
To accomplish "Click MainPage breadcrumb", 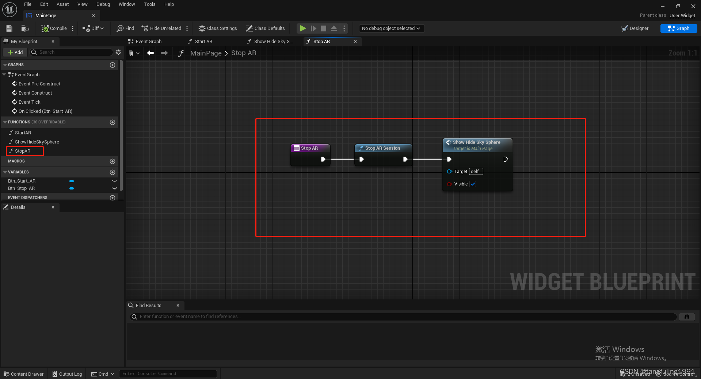I will (206, 53).
